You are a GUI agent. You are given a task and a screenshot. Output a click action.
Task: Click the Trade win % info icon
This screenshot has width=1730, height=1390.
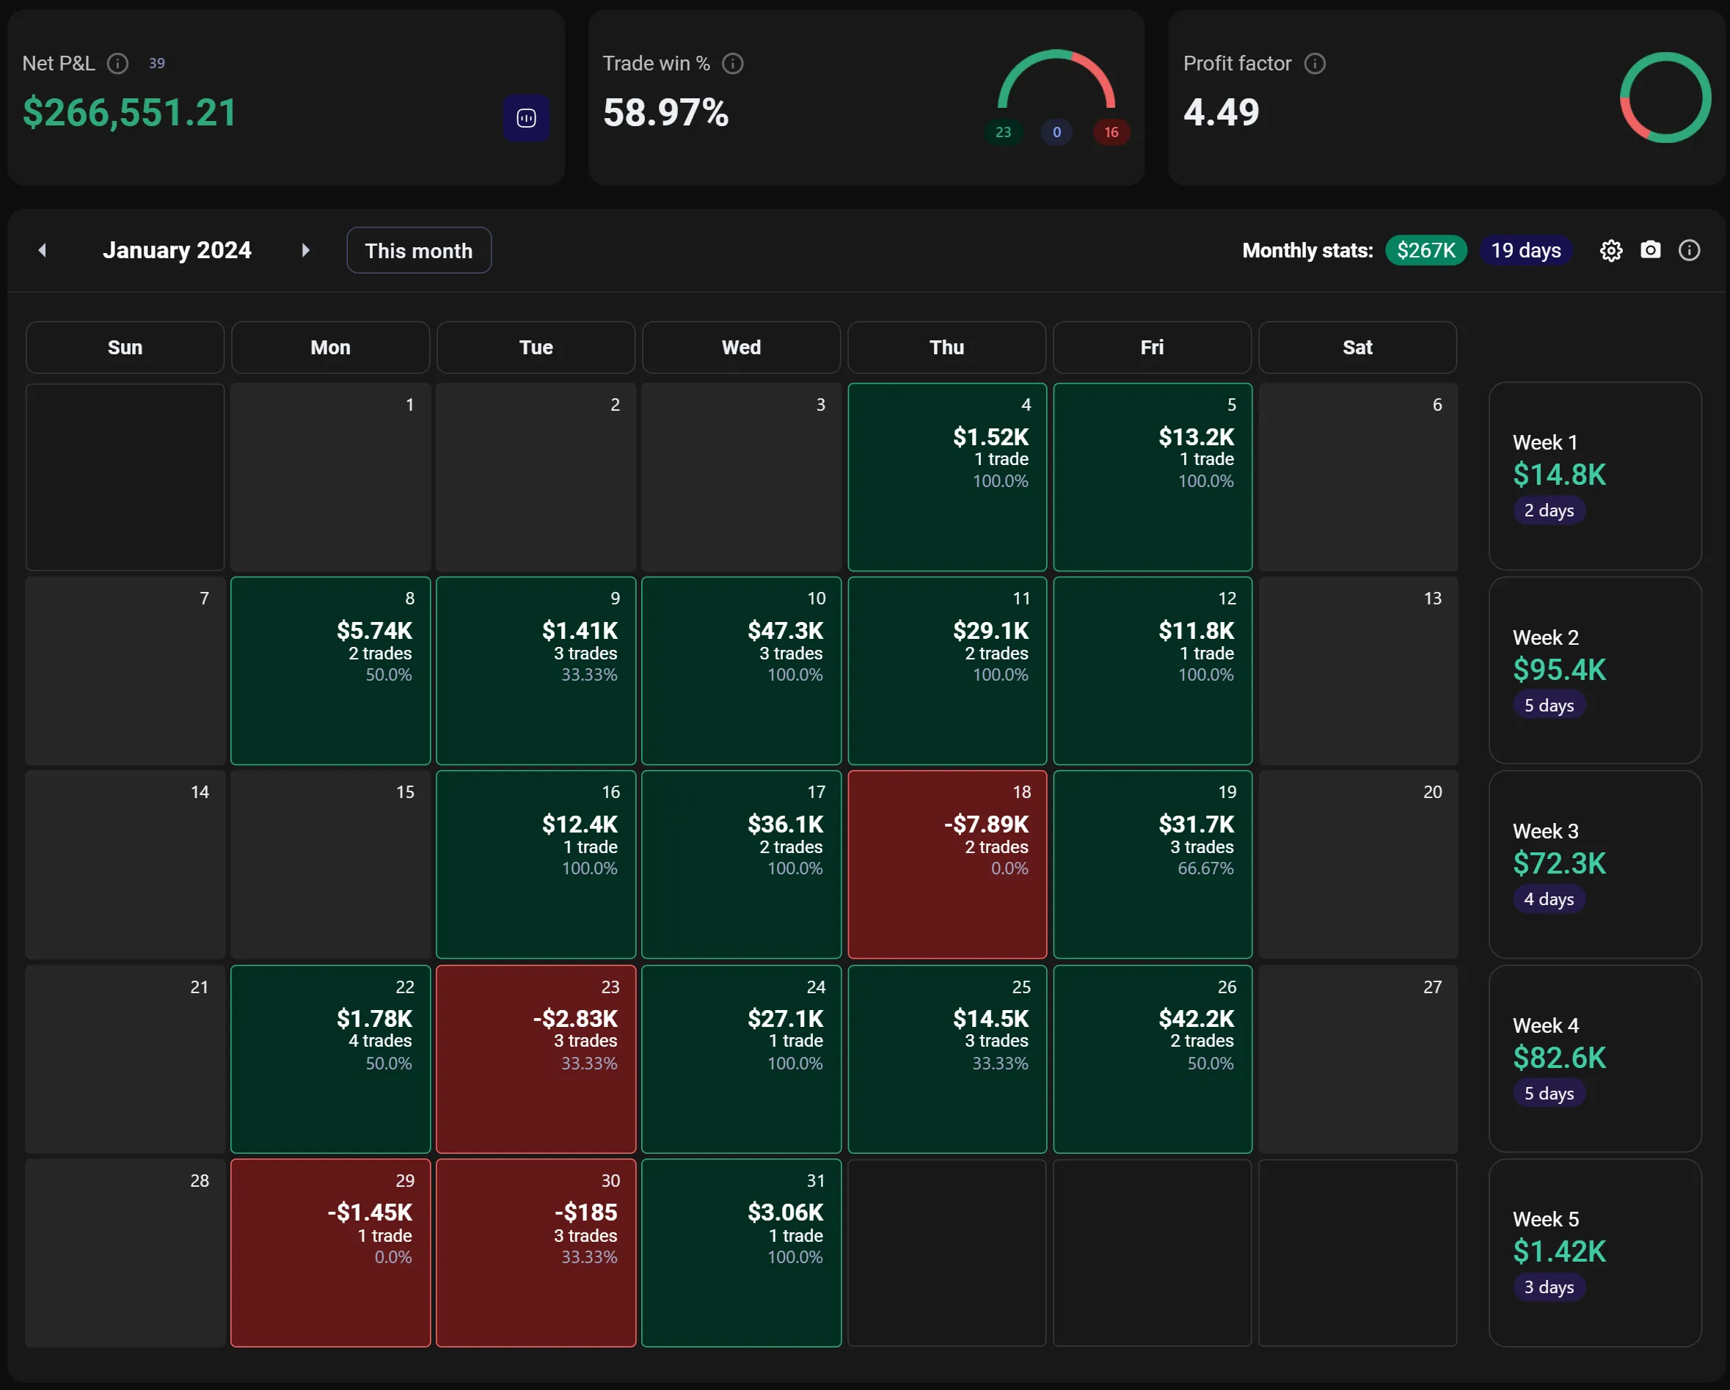pyautogui.click(x=731, y=63)
